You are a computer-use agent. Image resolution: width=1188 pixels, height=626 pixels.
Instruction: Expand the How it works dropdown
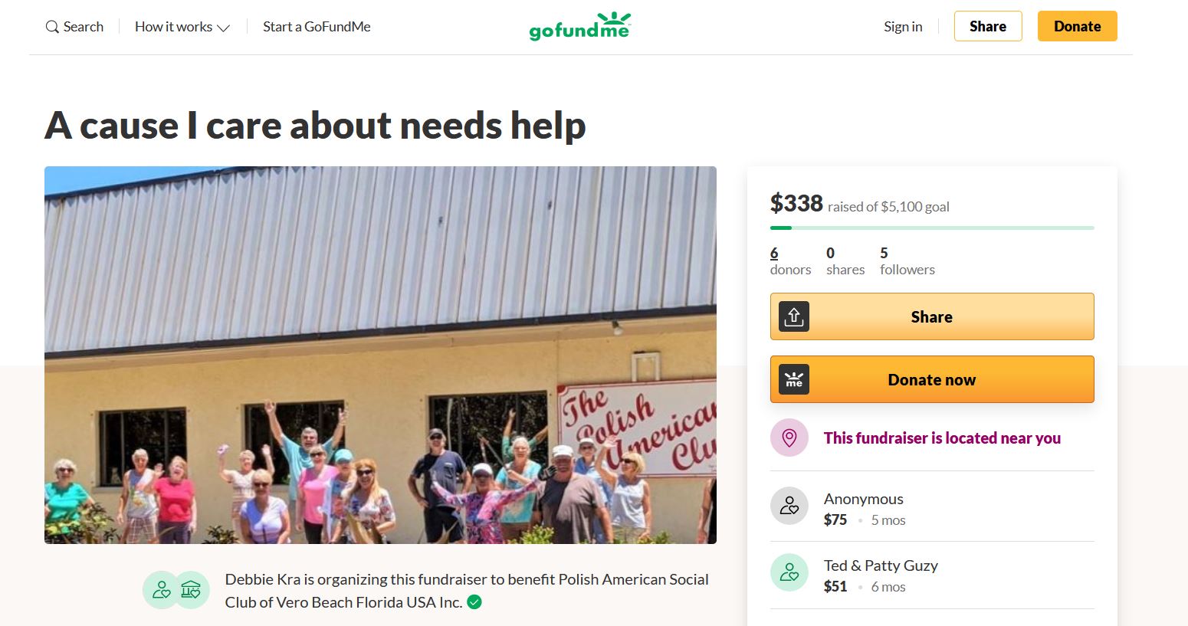coord(182,27)
